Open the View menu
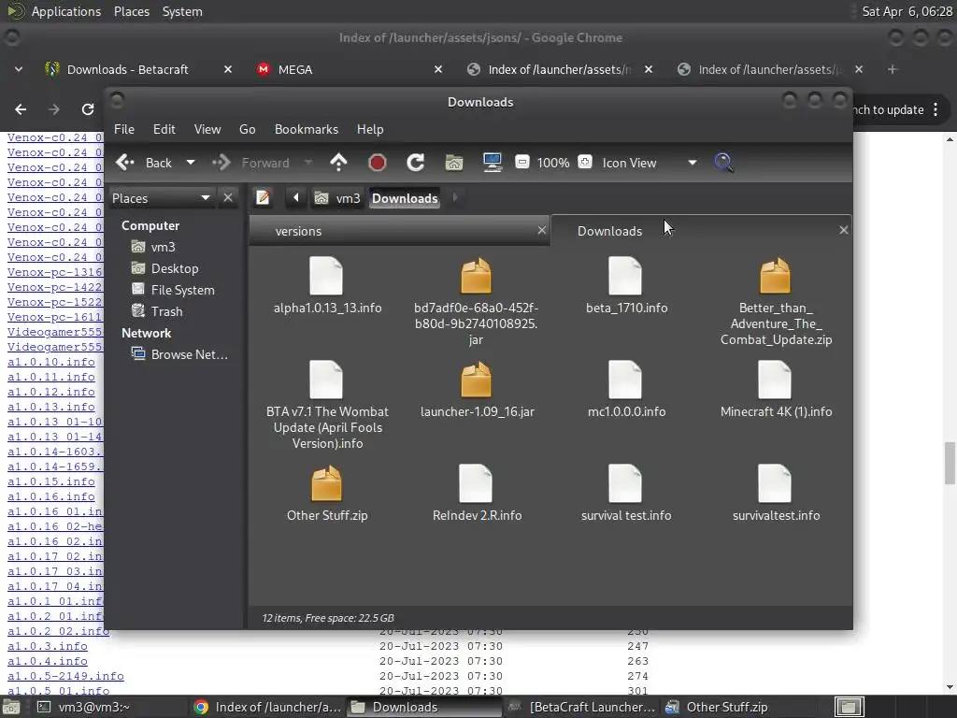The height and width of the screenshot is (718, 957). click(207, 129)
